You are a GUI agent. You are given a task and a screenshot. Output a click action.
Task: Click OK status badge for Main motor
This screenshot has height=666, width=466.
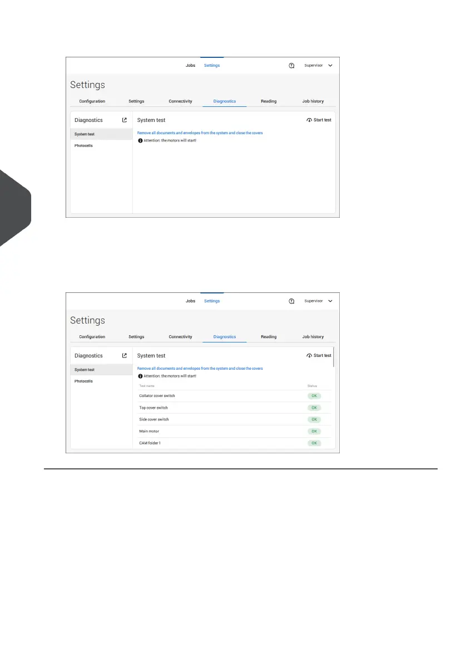[314, 432]
